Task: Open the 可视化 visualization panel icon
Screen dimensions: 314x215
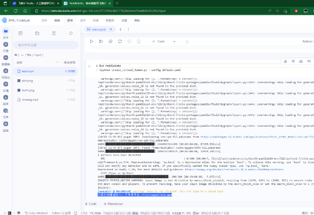Action: 6,71
